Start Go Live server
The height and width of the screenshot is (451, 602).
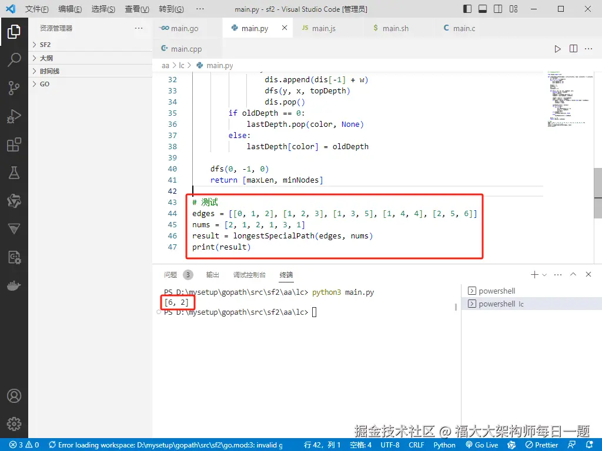pyautogui.click(x=482, y=445)
